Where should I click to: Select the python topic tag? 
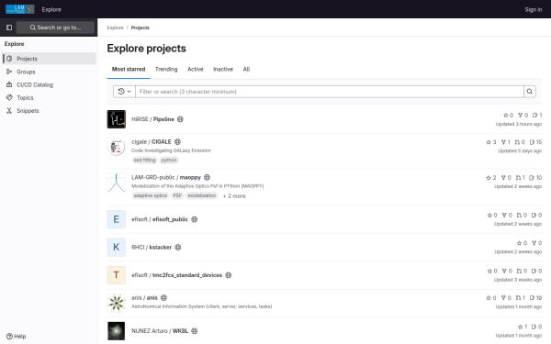(169, 160)
